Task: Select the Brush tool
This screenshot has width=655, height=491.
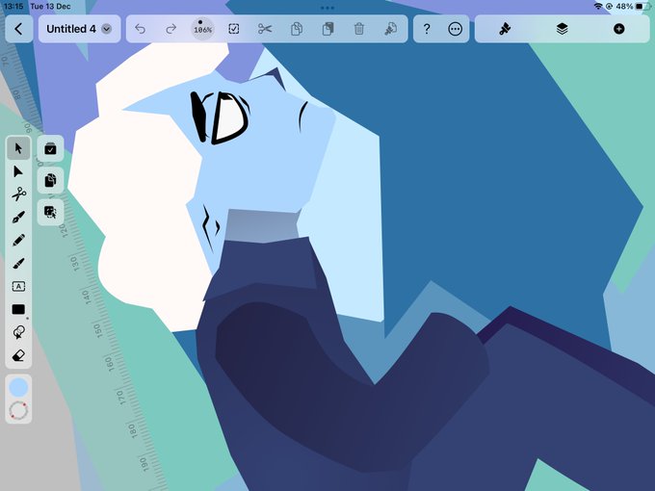Action: (x=18, y=264)
